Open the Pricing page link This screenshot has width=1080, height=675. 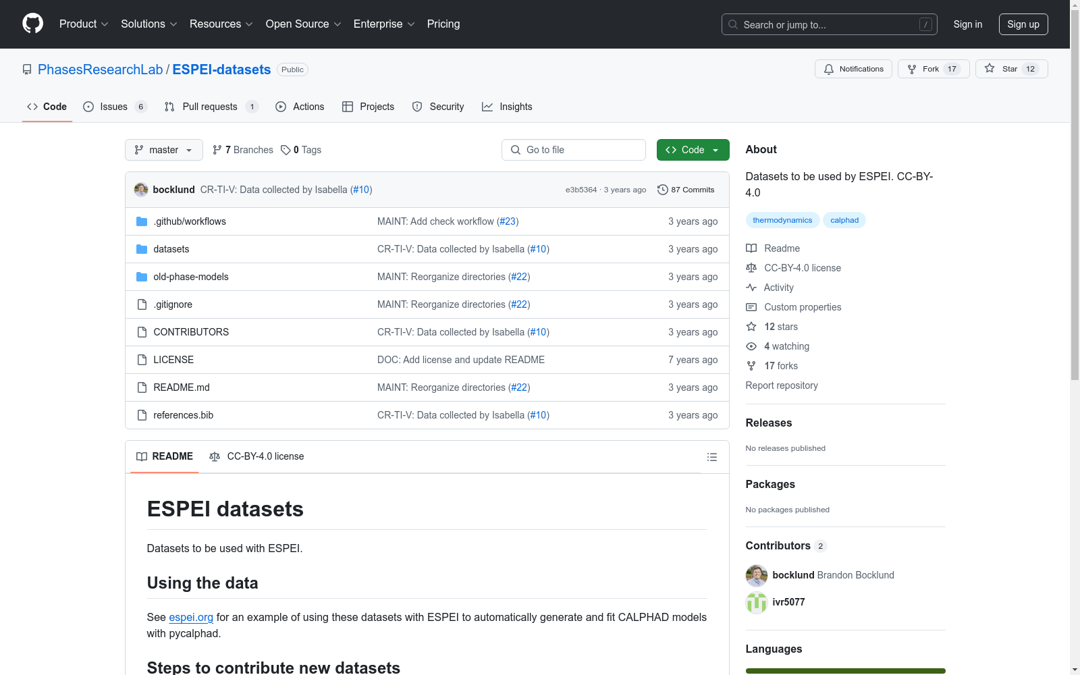[x=443, y=24]
